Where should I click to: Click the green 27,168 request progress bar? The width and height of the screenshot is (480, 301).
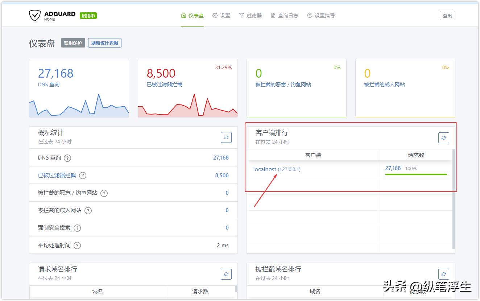pyautogui.click(x=416, y=174)
